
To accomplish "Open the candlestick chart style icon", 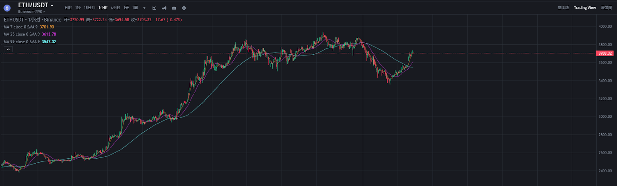I will [x=164, y=8].
